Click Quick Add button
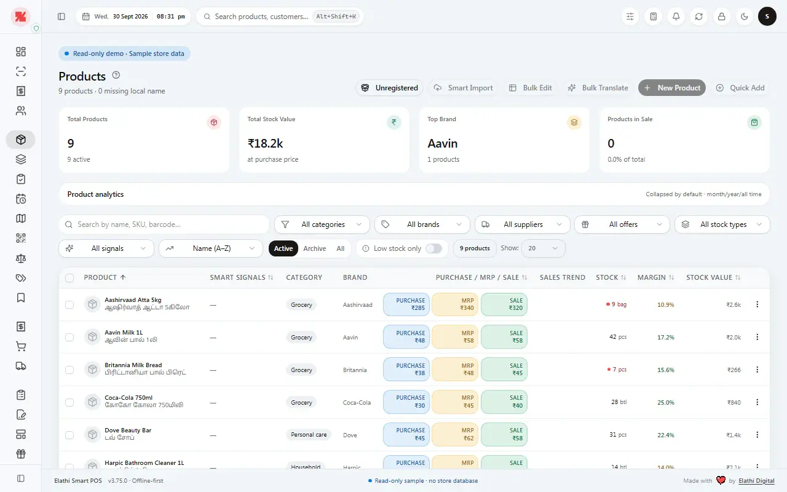The width and height of the screenshot is (787, 492). (740, 88)
